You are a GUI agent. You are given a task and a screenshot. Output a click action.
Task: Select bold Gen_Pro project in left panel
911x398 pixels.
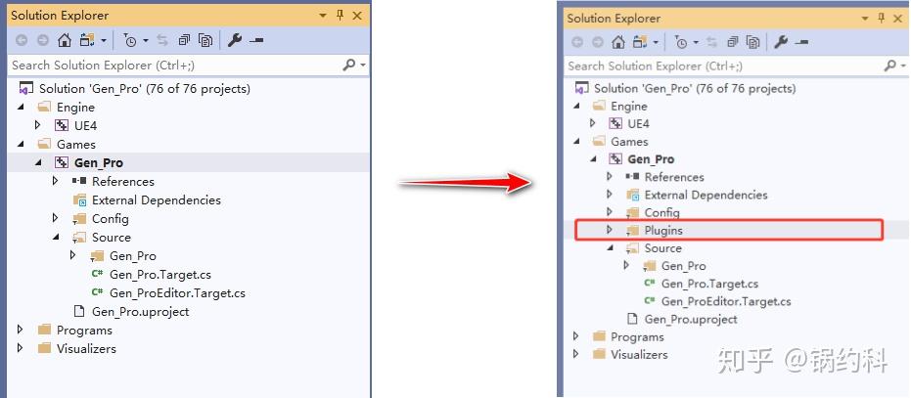coord(99,162)
